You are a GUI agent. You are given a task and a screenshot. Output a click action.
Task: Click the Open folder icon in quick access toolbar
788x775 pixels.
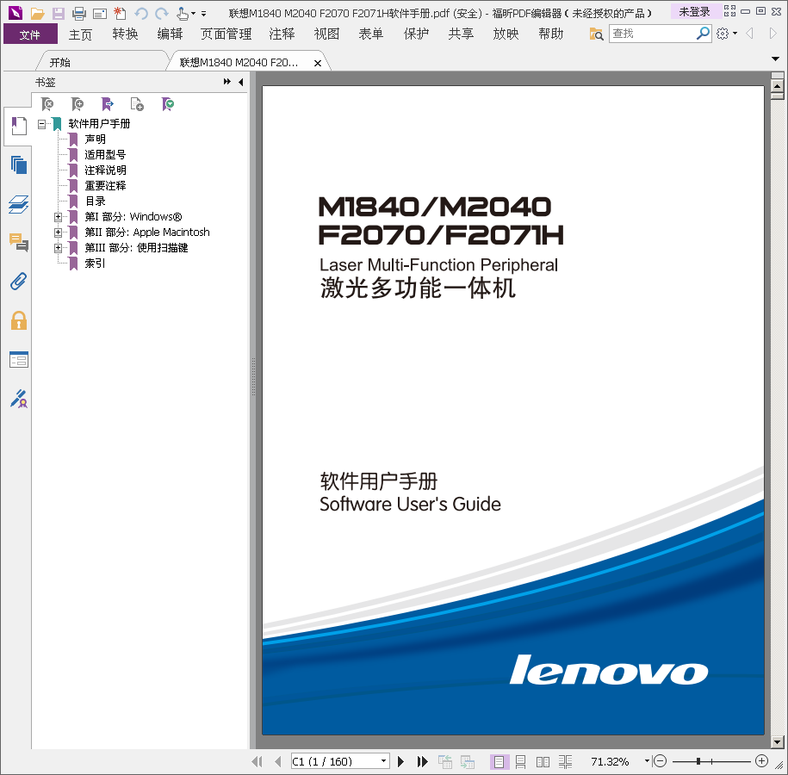tap(37, 14)
